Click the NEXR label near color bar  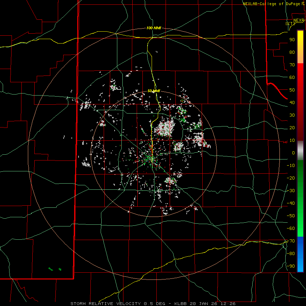point(299,20)
